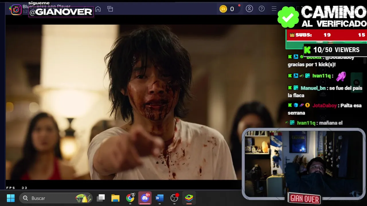This screenshot has width=367, height=206.
Task: Click the BlueStacks taskbar icon
Action: [189, 198]
